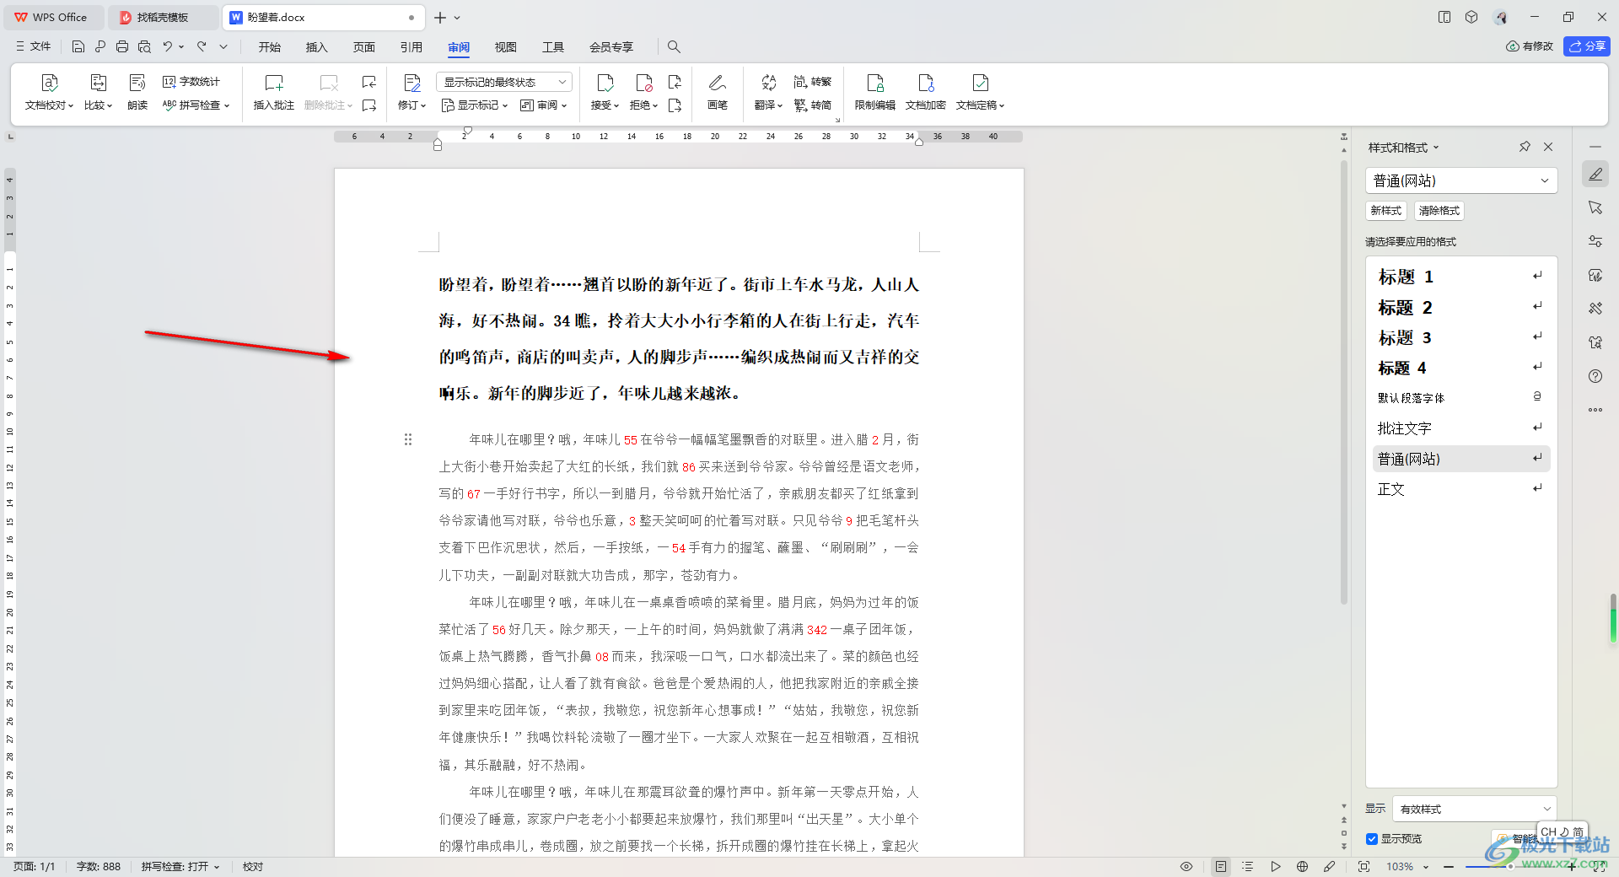Switch to the 会员专享 tab

(611, 47)
